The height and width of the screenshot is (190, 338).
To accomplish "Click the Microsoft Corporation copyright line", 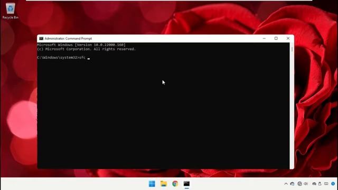I will click(86, 49).
